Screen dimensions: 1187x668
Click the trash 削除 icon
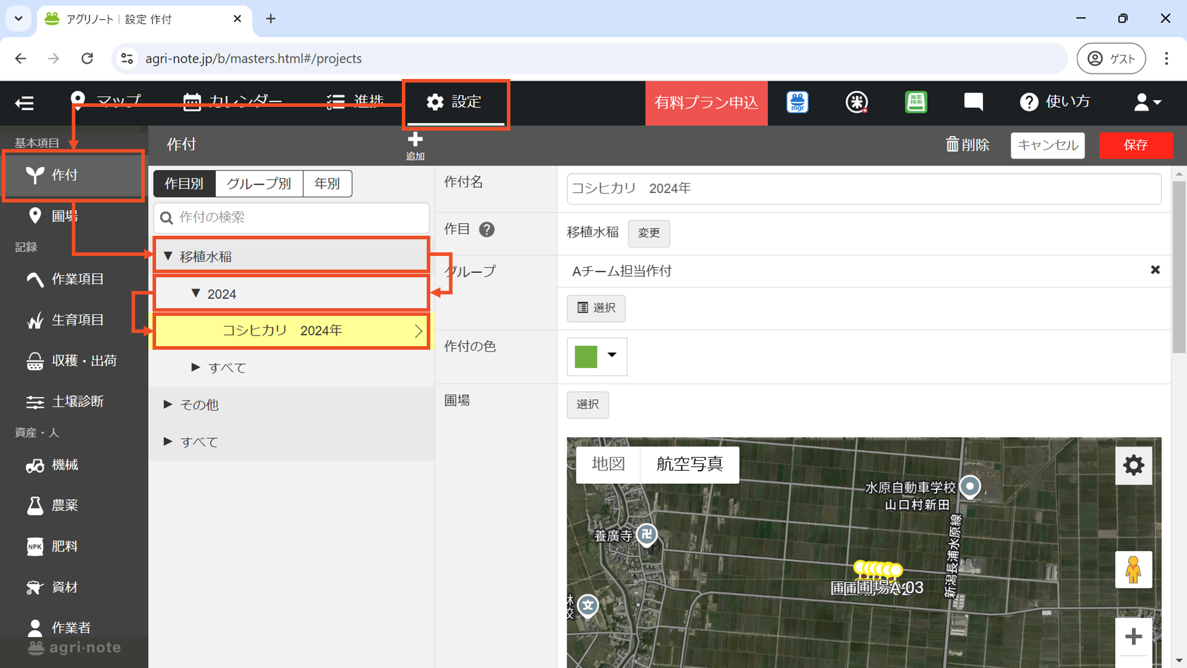pyautogui.click(x=953, y=144)
